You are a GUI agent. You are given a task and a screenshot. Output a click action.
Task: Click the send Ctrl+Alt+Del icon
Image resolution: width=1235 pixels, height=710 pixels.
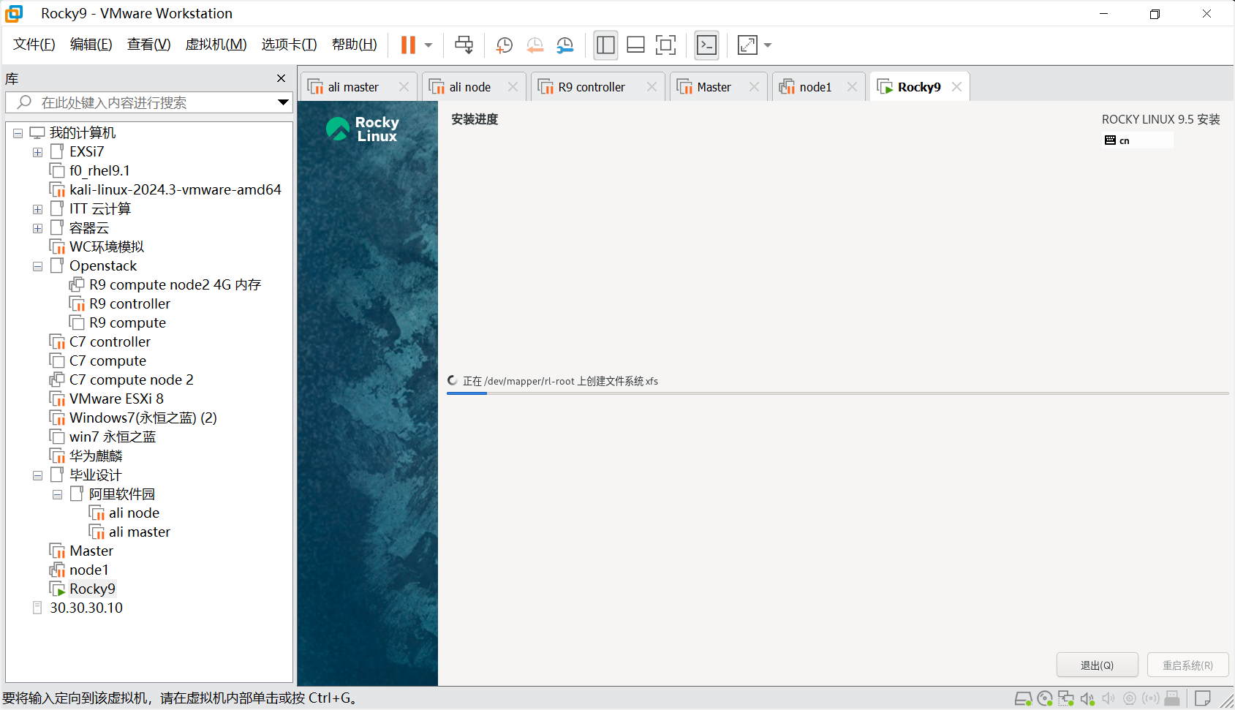point(464,45)
